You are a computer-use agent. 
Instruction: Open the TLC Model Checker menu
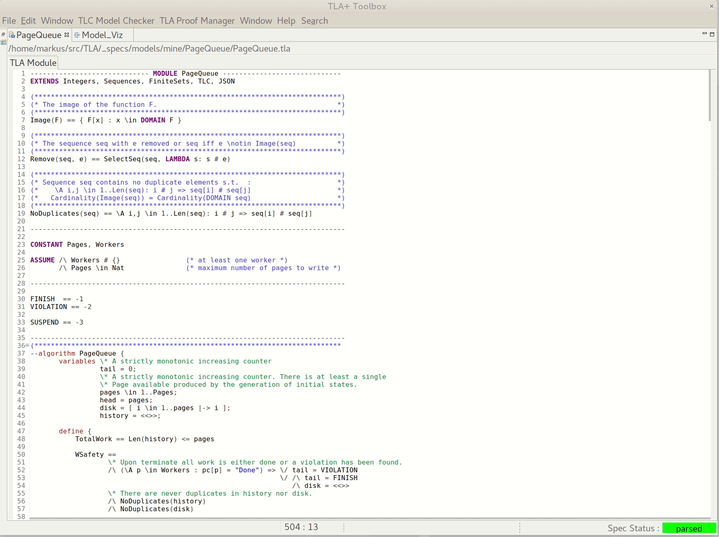pyautogui.click(x=116, y=21)
